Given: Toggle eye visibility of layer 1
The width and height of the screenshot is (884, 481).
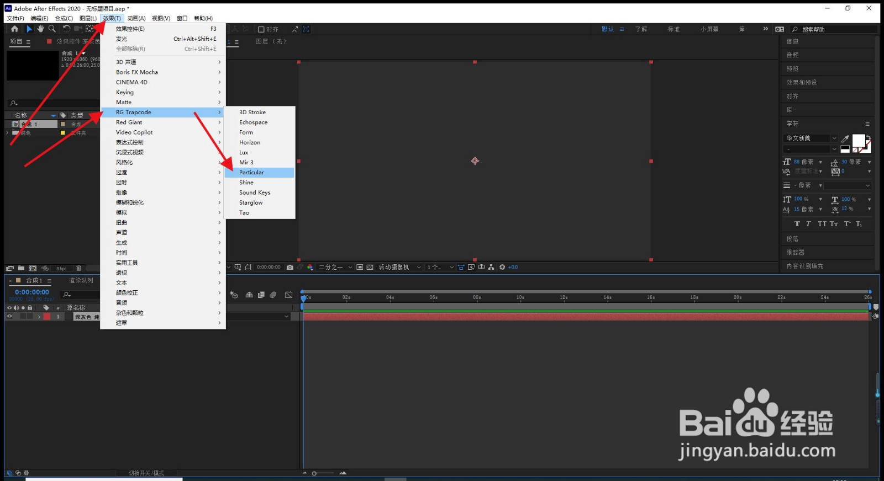Looking at the screenshot, I should (9, 317).
